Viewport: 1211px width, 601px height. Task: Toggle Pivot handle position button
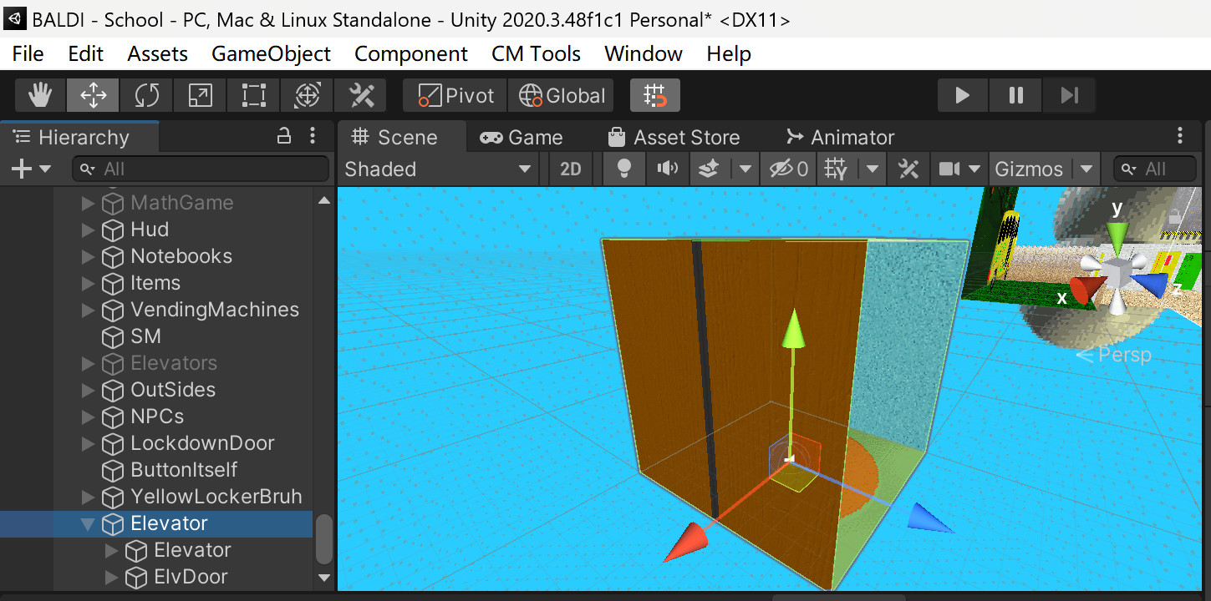click(455, 95)
